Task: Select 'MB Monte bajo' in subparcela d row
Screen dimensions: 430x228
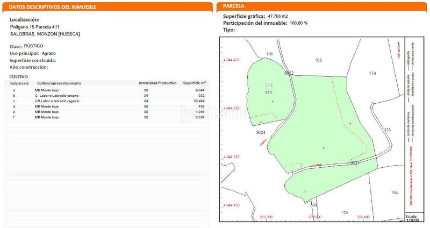Action: click(x=47, y=106)
